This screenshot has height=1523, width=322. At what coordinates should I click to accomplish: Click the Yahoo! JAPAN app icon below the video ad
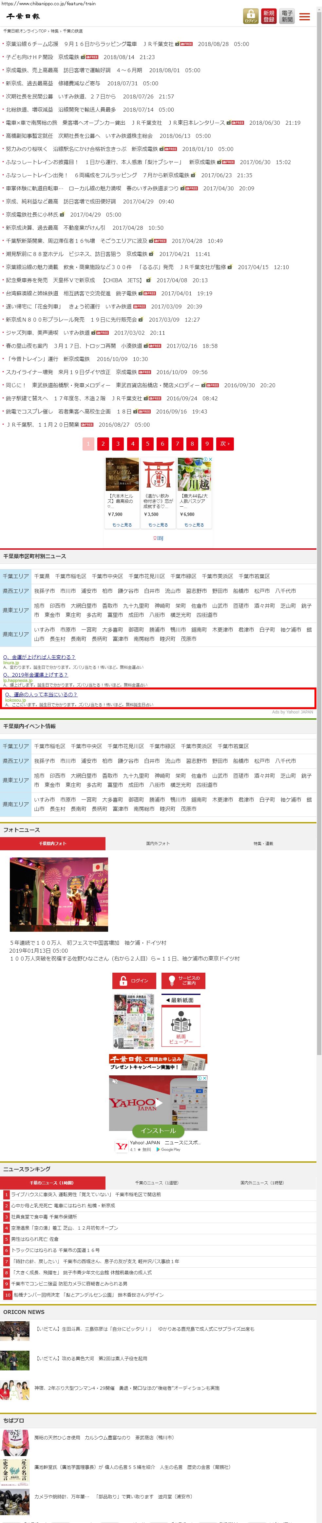tap(121, 1146)
